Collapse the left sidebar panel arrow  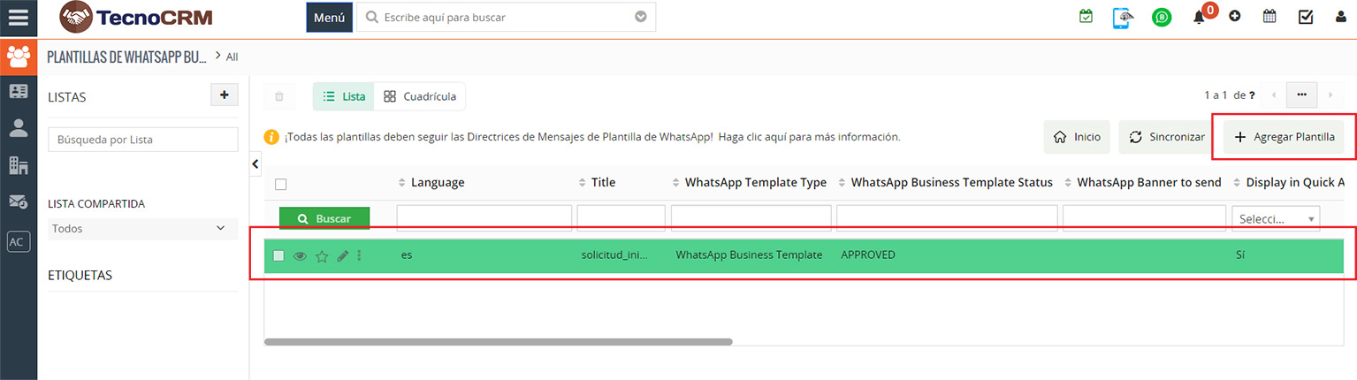[x=255, y=163]
